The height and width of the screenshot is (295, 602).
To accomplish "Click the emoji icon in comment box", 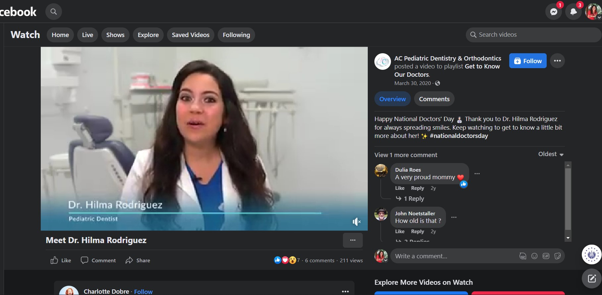I will (534, 256).
